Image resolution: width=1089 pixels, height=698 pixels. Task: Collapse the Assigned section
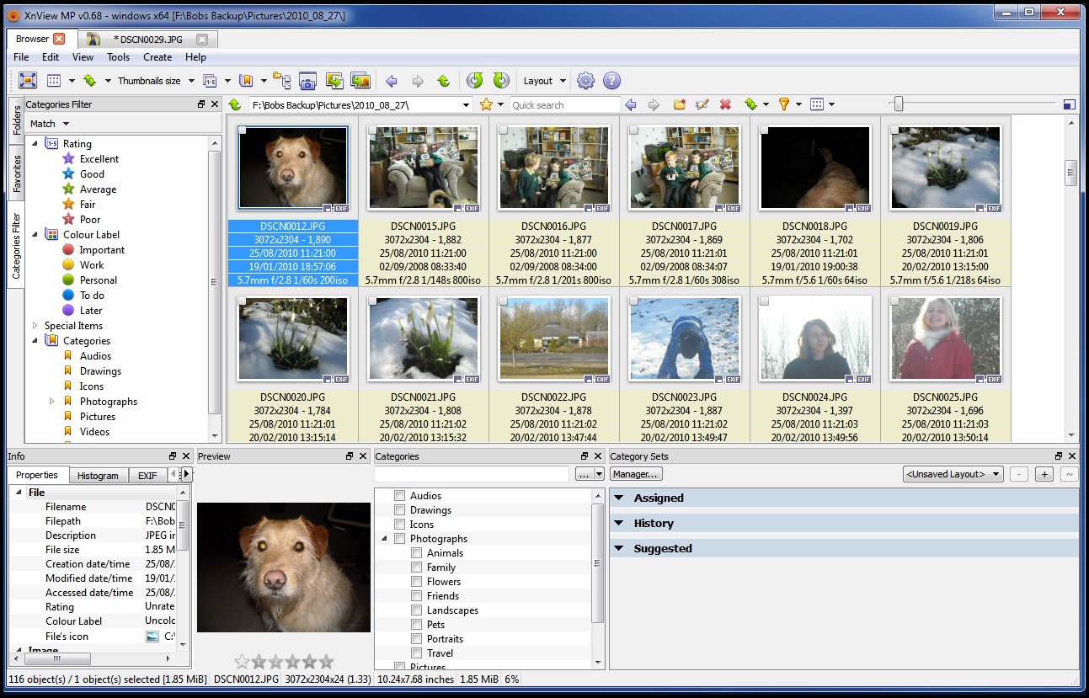pos(619,498)
